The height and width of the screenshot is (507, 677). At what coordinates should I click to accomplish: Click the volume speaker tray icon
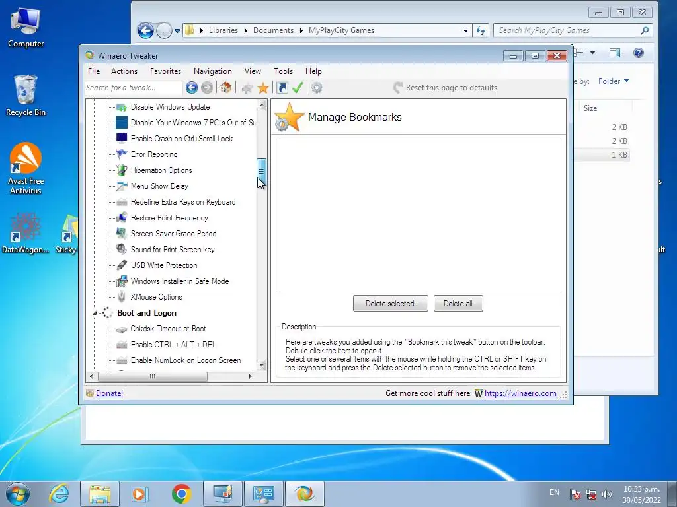pyautogui.click(x=607, y=494)
